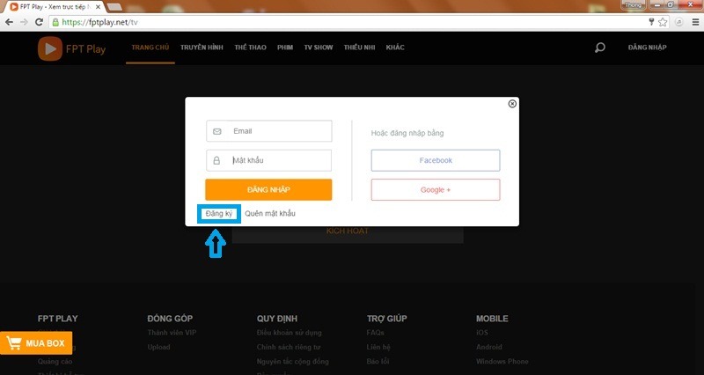
Task: Sign in with the Google + button
Action: coord(435,189)
